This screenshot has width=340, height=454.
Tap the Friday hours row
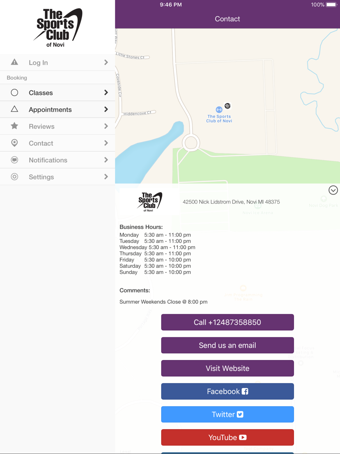coord(155,260)
